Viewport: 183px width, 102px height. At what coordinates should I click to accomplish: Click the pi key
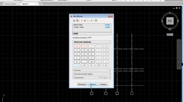click(91, 61)
